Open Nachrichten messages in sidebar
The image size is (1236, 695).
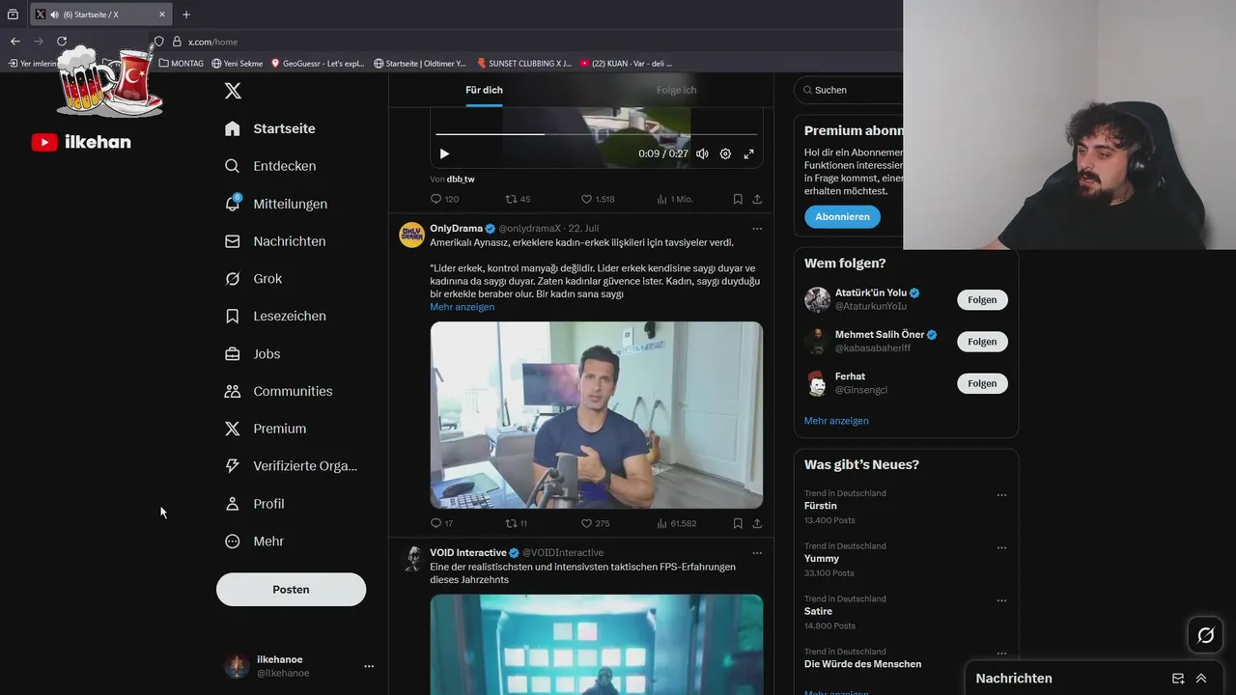[276, 241]
